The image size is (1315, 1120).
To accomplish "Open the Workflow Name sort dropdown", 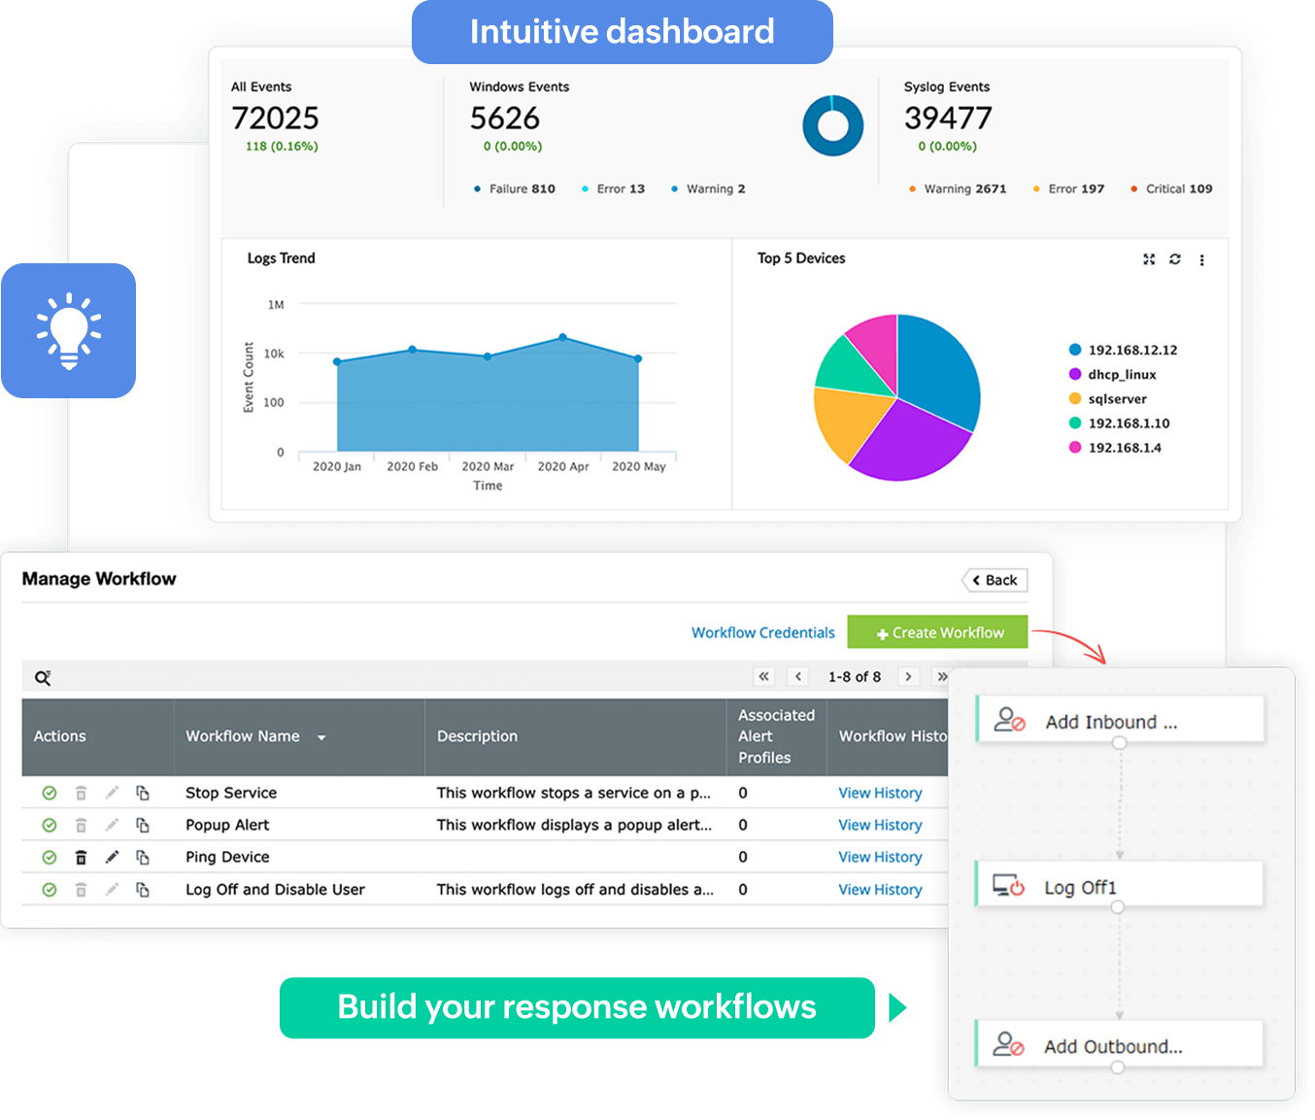I will pos(321,736).
